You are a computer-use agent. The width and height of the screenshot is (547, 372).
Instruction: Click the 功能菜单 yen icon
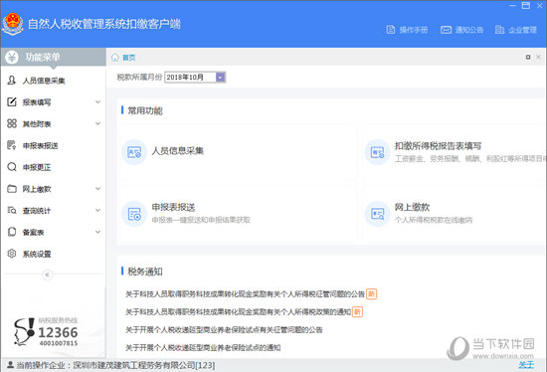12,57
